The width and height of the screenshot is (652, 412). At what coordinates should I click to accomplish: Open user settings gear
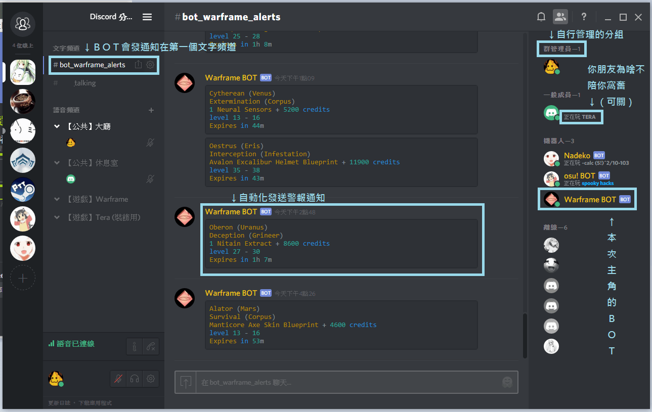point(151,378)
